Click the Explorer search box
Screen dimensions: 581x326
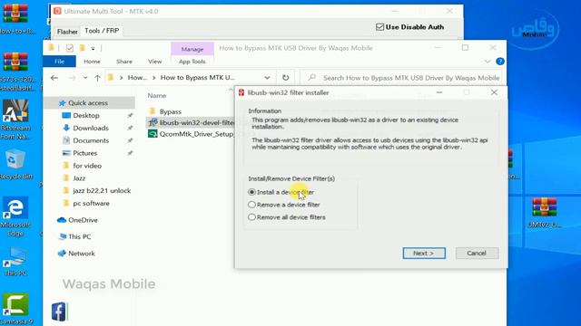pyautogui.click(x=401, y=78)
